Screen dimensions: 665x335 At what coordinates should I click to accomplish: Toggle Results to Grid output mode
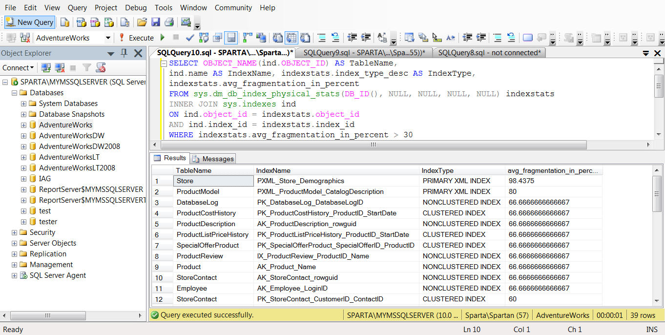tap(291, 38)
